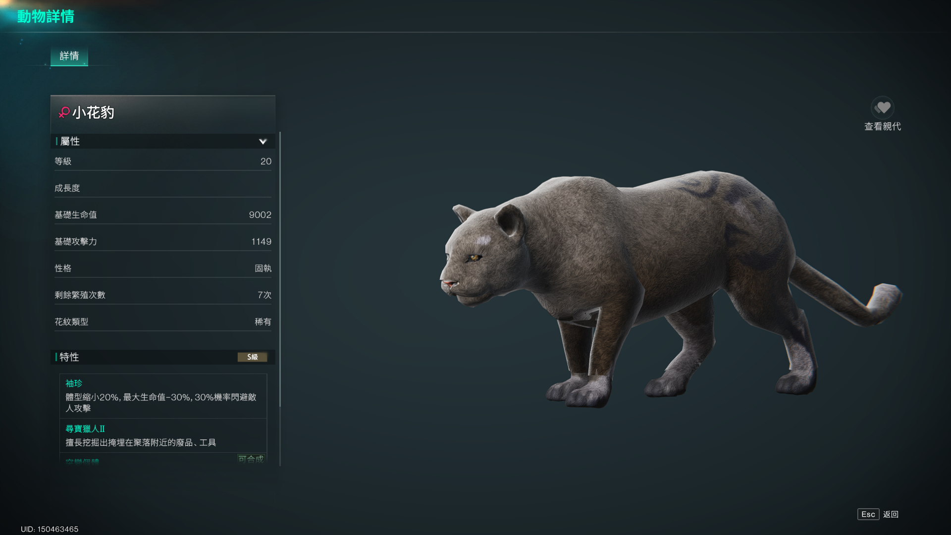
Task: Click the S級 trait rank badge
Action: pyautogui.click(x=253, y=357)
